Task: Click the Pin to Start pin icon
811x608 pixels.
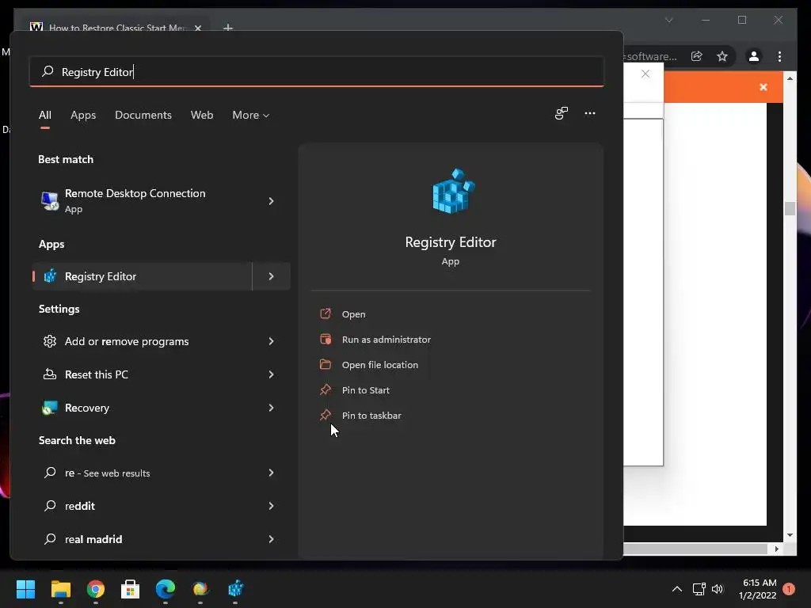Action: click(326, 389)
